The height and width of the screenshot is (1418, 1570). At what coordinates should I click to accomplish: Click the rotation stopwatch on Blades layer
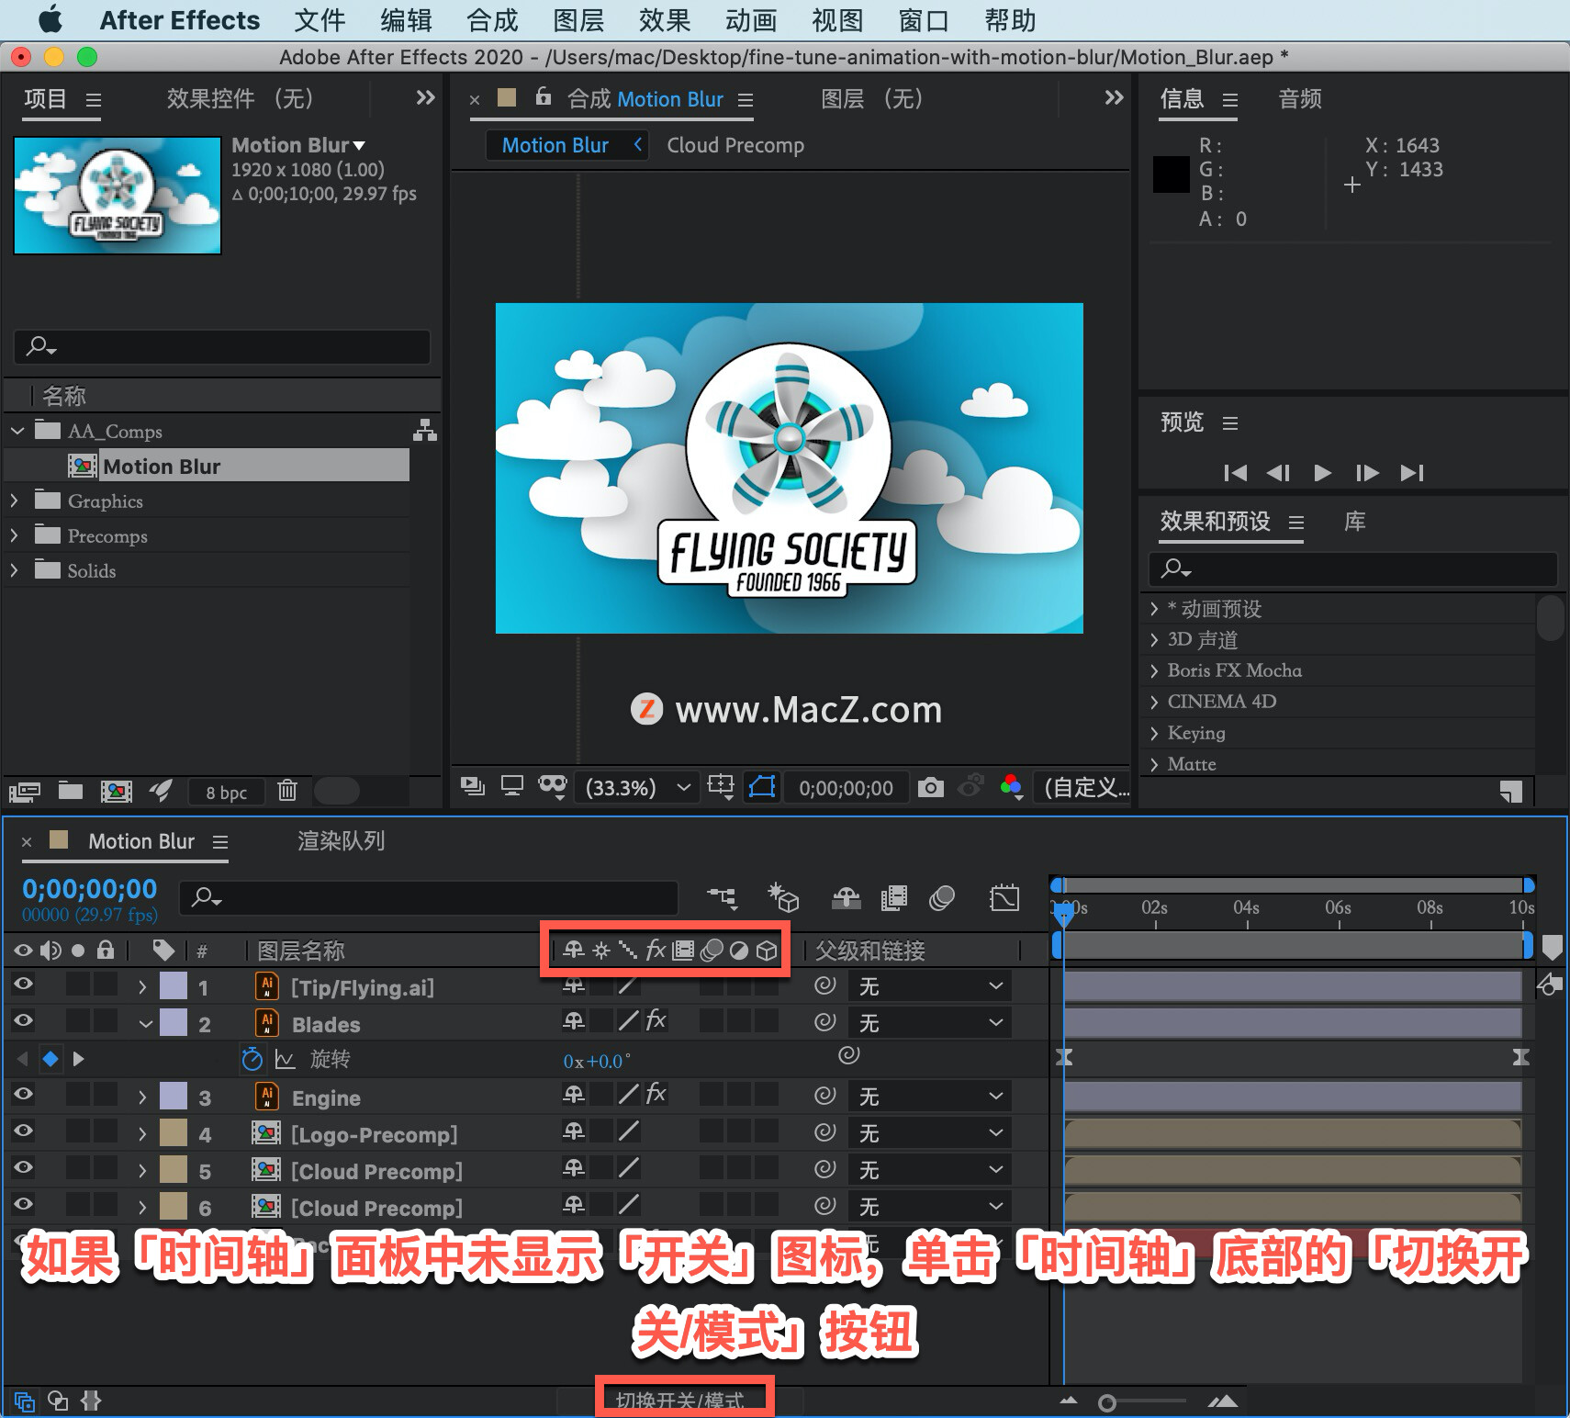pos(252,1059)
